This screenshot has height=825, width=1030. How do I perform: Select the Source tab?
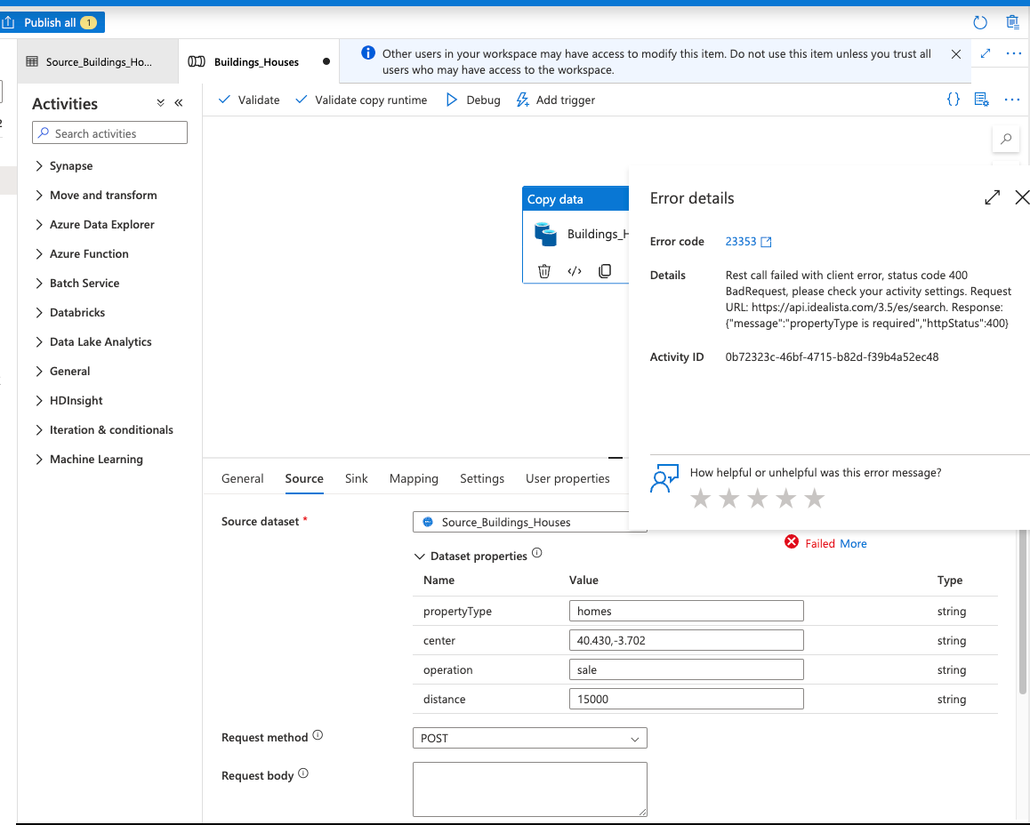click(304, 478)
